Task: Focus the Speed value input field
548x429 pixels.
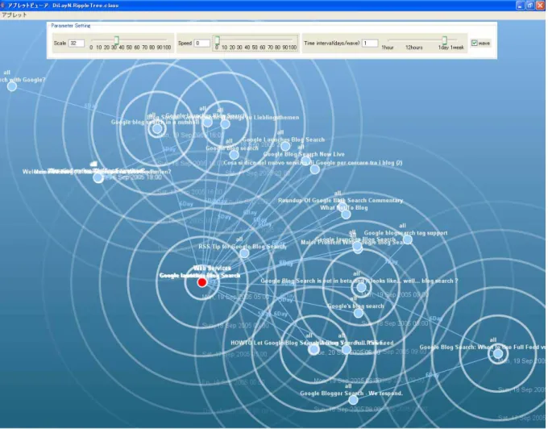Action: tap(202, 44)
